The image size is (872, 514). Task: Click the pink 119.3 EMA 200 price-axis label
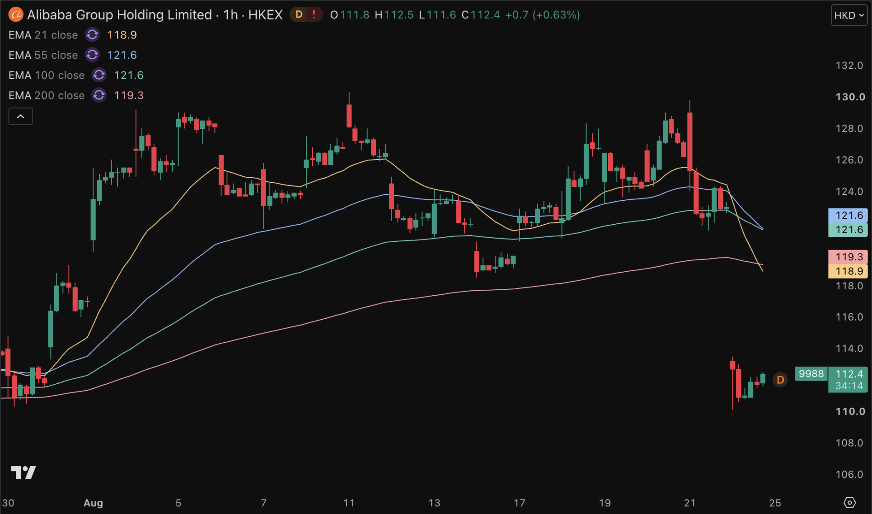[848, 257]
